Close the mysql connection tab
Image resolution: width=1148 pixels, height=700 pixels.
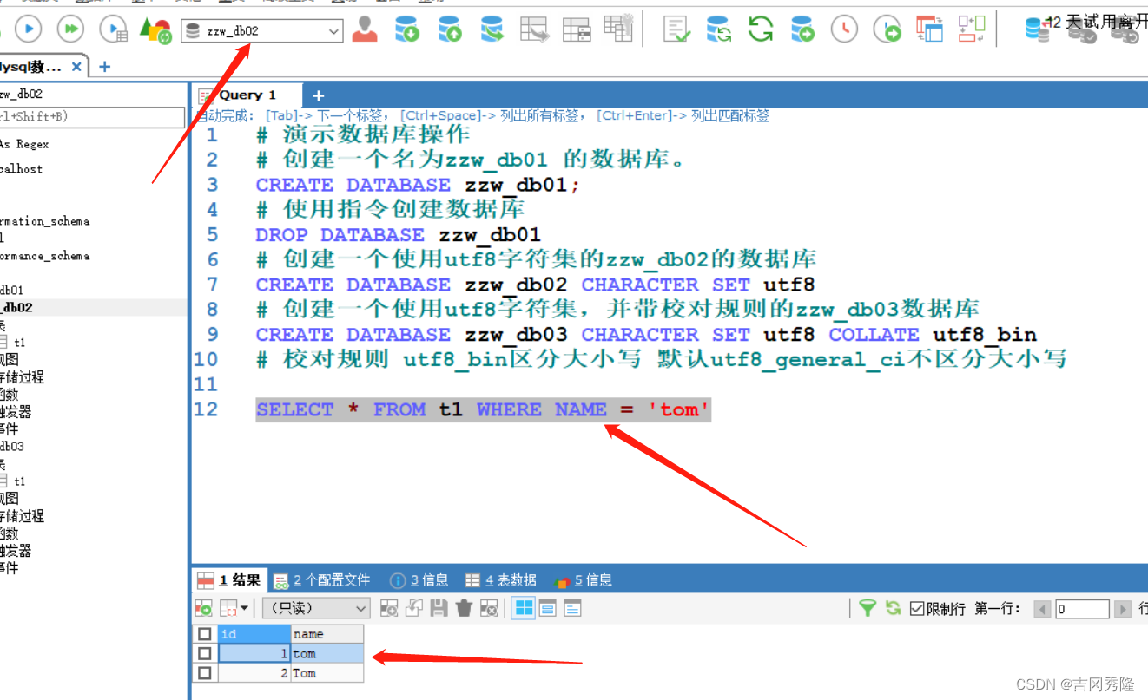coord(76,67)
